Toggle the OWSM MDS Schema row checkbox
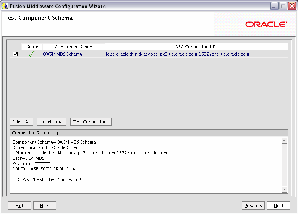 tap(15, 54)
